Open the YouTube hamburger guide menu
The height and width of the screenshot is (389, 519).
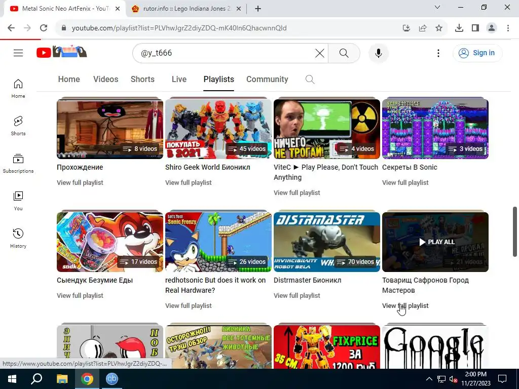[18, 53]
